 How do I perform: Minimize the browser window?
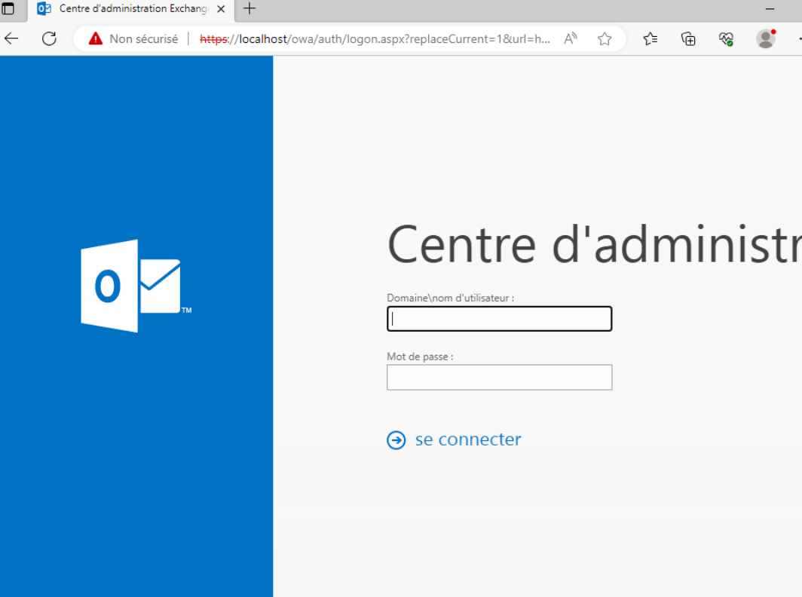pos(770,9)
